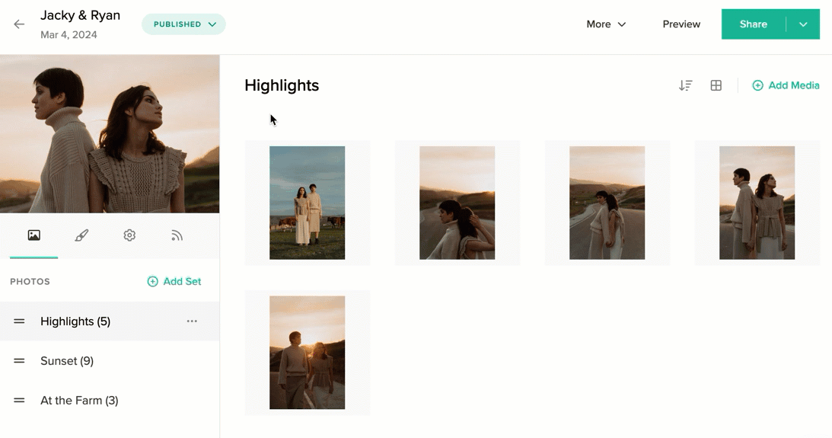Screen dimensions: 832x438
Task: Click the Add Media link
Action: pyautogui.click(x=786, y=86)
